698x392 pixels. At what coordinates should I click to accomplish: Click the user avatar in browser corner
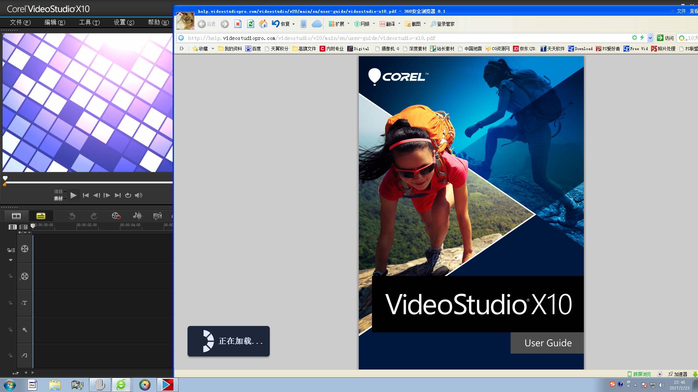tap(185, 21)
